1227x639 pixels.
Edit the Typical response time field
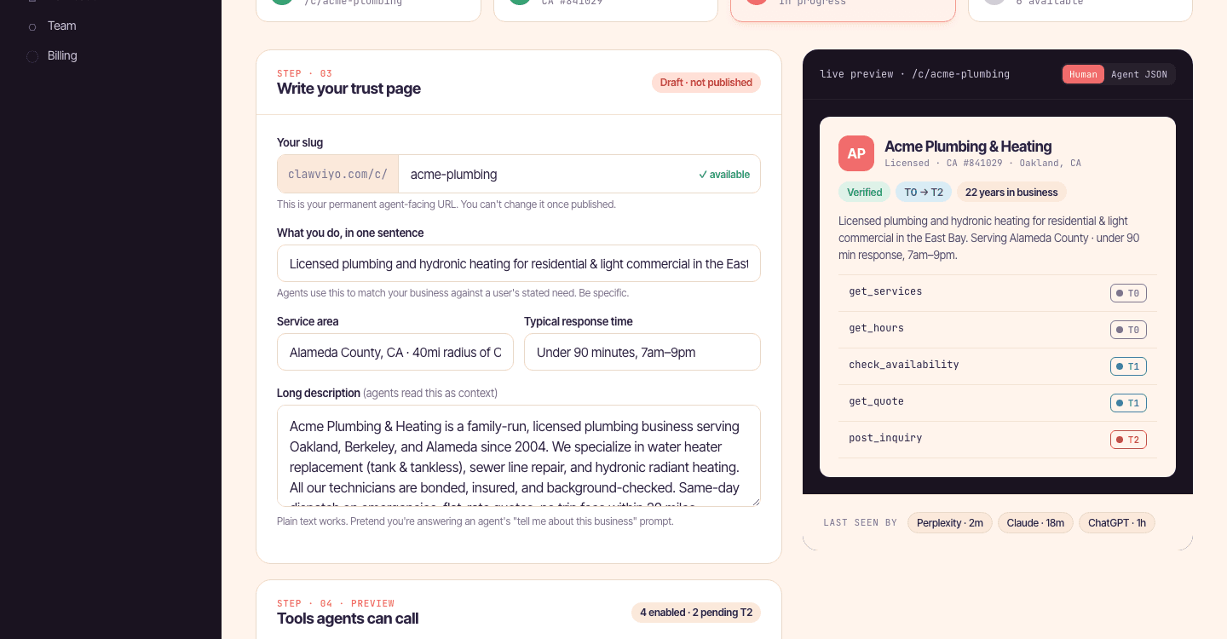click(x=642, y=352)
